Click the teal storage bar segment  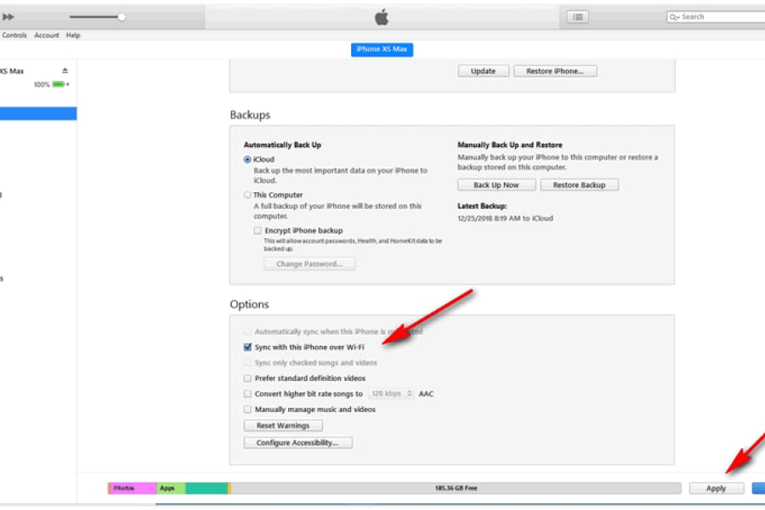click(x=207, y=488)
